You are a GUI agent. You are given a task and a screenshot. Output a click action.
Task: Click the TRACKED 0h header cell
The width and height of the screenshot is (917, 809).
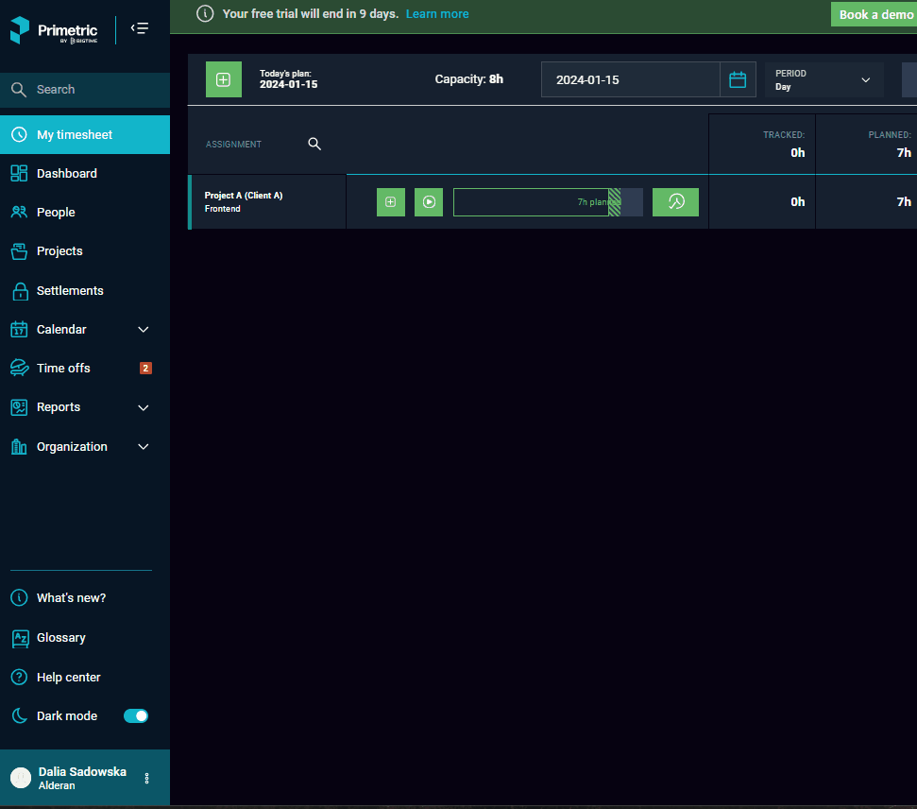762,145
